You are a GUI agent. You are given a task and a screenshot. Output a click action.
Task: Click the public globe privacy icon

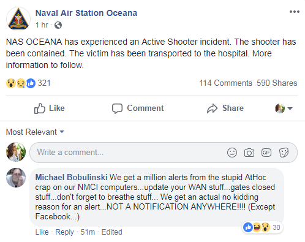pyautogui.click(x=58, y=25)
